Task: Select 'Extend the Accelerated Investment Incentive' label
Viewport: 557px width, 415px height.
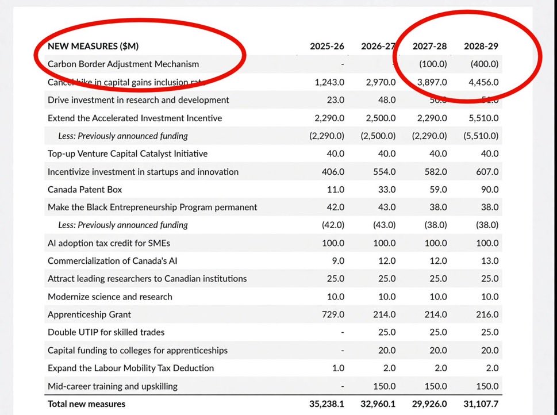Action: pyautogui.click(x=135, y=118)
